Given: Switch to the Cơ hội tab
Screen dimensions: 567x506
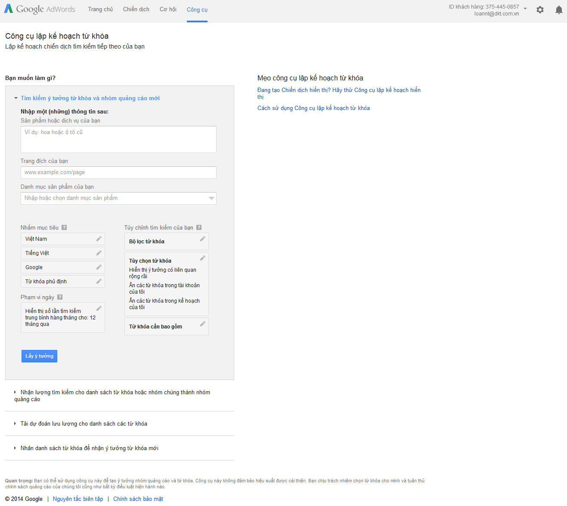Looking at the screenshot, I should click(x=168, y=9).
